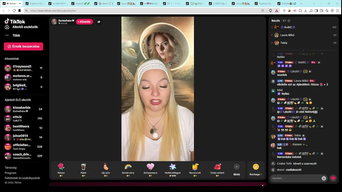Open bestlifeera recommended live
Viewport: 342px width, 192px height.
pos(24,128)
